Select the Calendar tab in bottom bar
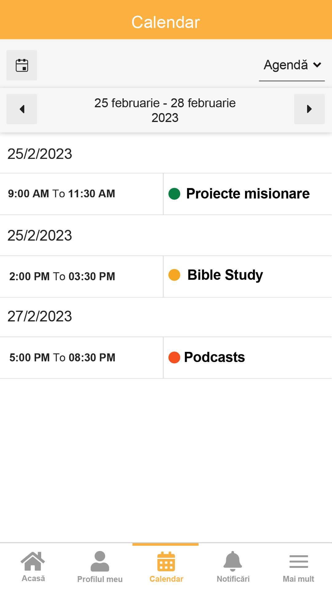Viewport: 332px width, 590px height. [x=166, y=567]
